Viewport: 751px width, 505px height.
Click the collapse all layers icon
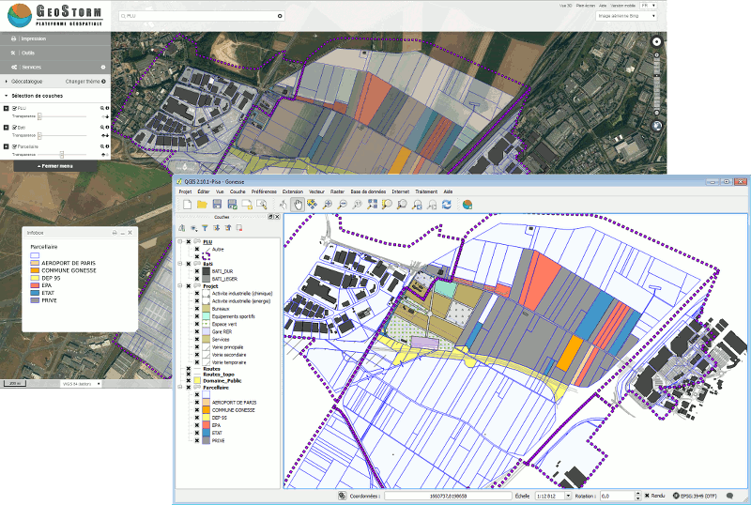coord(228,228)
